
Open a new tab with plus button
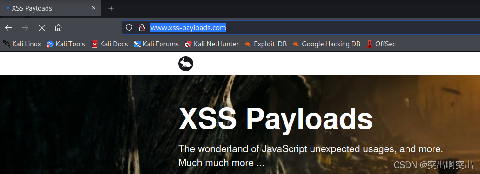tap(111, 8)
